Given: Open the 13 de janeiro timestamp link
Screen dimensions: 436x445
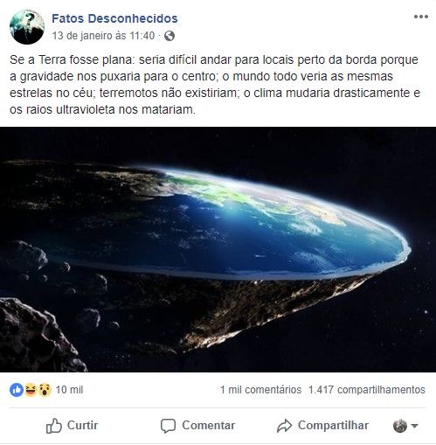Looking at the screenshot, I should (103, 36).
